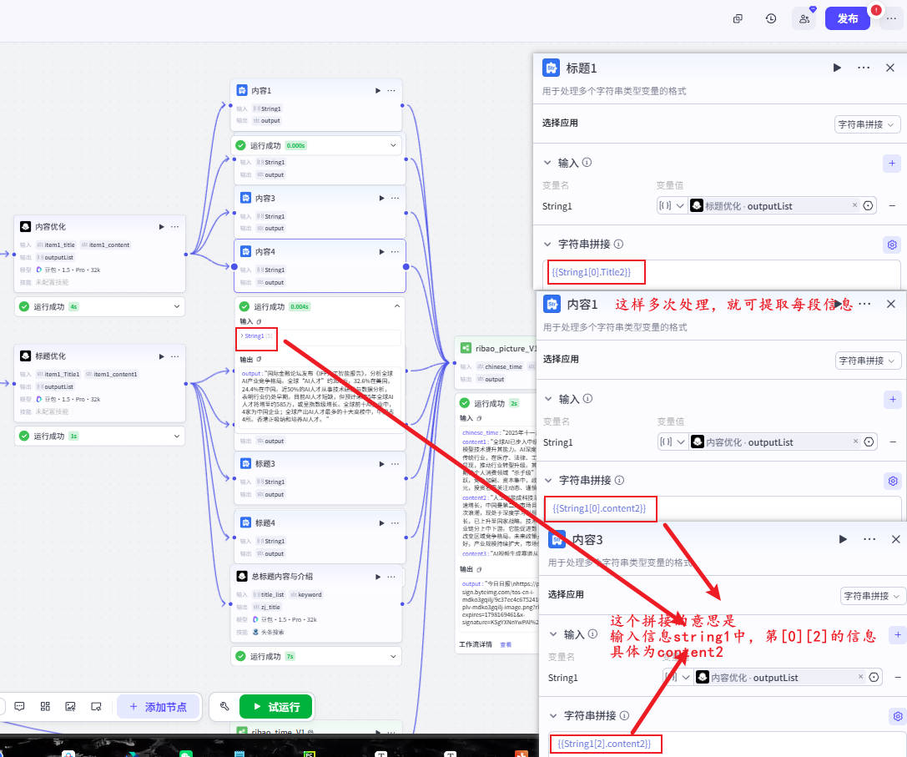The height and width of the screenshot is (757, 907).
Task: Run the 标题1 panel with its play icon
Action: (837, 68)
